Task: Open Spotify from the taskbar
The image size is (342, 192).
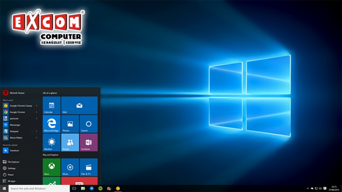Action: 100,189
